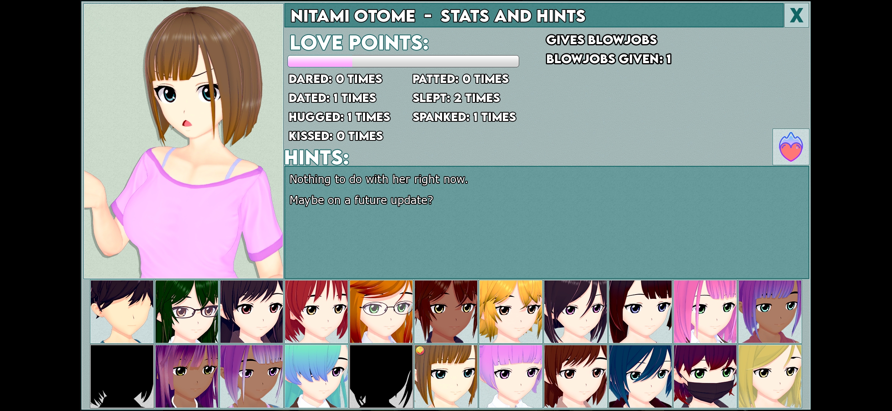Pick the blonde girl with spiky hair
892x411 pixels.
511,312
